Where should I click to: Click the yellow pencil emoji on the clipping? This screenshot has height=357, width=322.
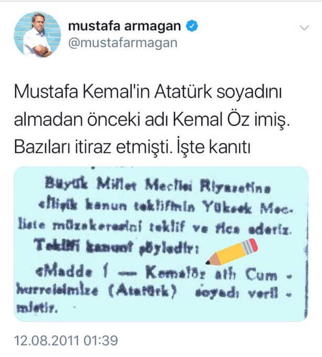pos(232,252)
